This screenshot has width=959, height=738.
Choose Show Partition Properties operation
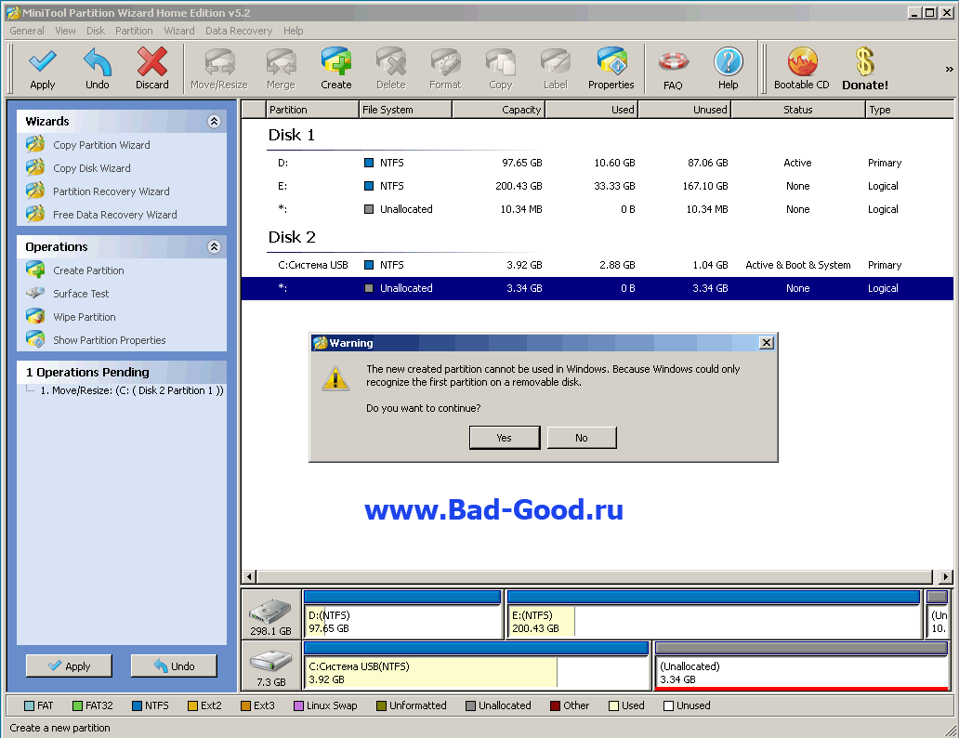[x=109, y=340]
